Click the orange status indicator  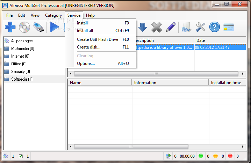[x=215, y=156]
